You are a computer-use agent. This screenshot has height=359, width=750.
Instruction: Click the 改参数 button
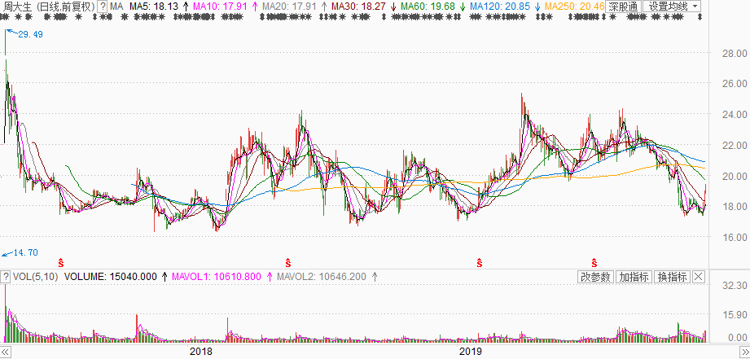[595, 277]
